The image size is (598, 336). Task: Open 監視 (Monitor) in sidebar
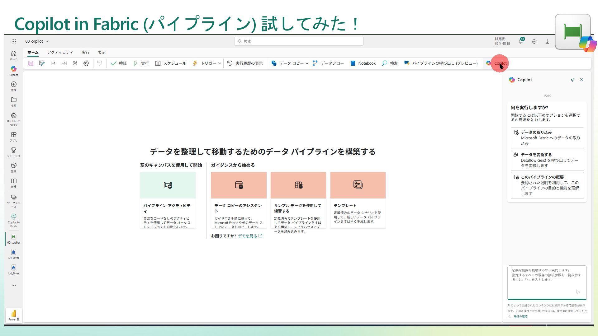(14, 168)
